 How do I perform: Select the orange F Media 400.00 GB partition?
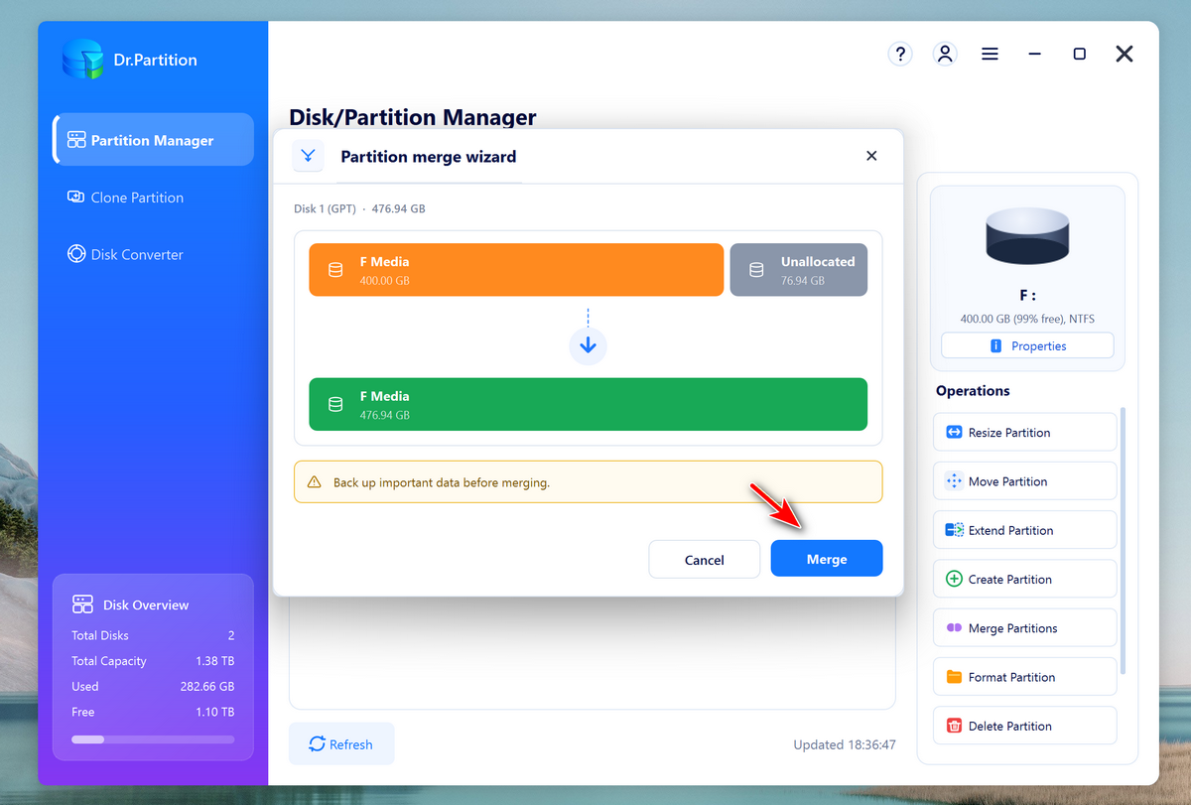(x=516, y=270)
